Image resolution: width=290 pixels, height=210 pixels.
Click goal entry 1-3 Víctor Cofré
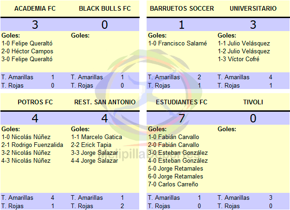[238, 59]
